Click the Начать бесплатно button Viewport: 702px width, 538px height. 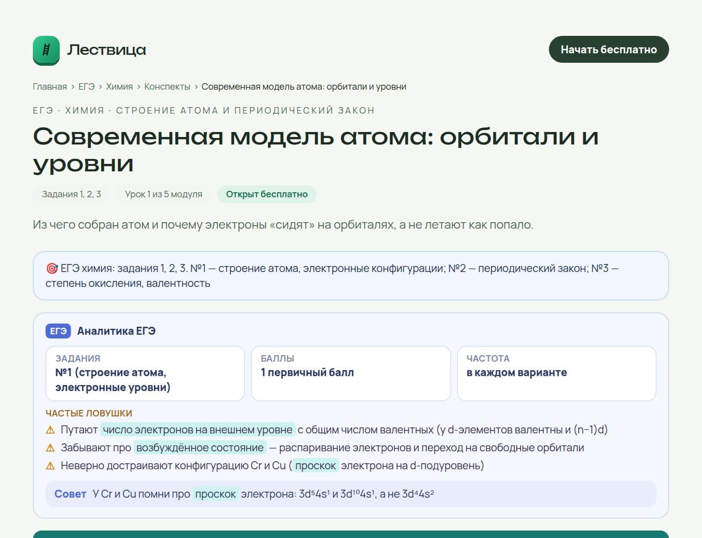click(608, 49)
